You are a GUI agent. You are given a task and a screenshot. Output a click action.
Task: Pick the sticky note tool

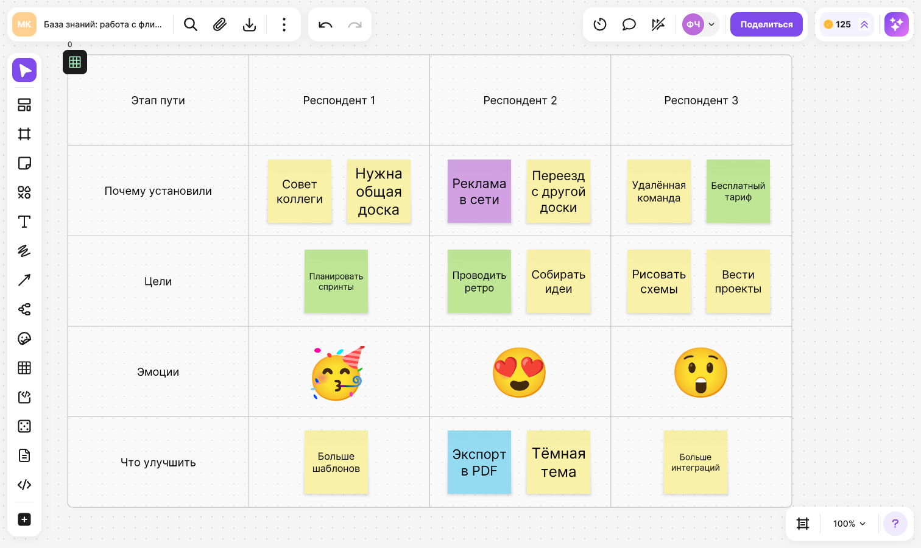coord(24,163)
